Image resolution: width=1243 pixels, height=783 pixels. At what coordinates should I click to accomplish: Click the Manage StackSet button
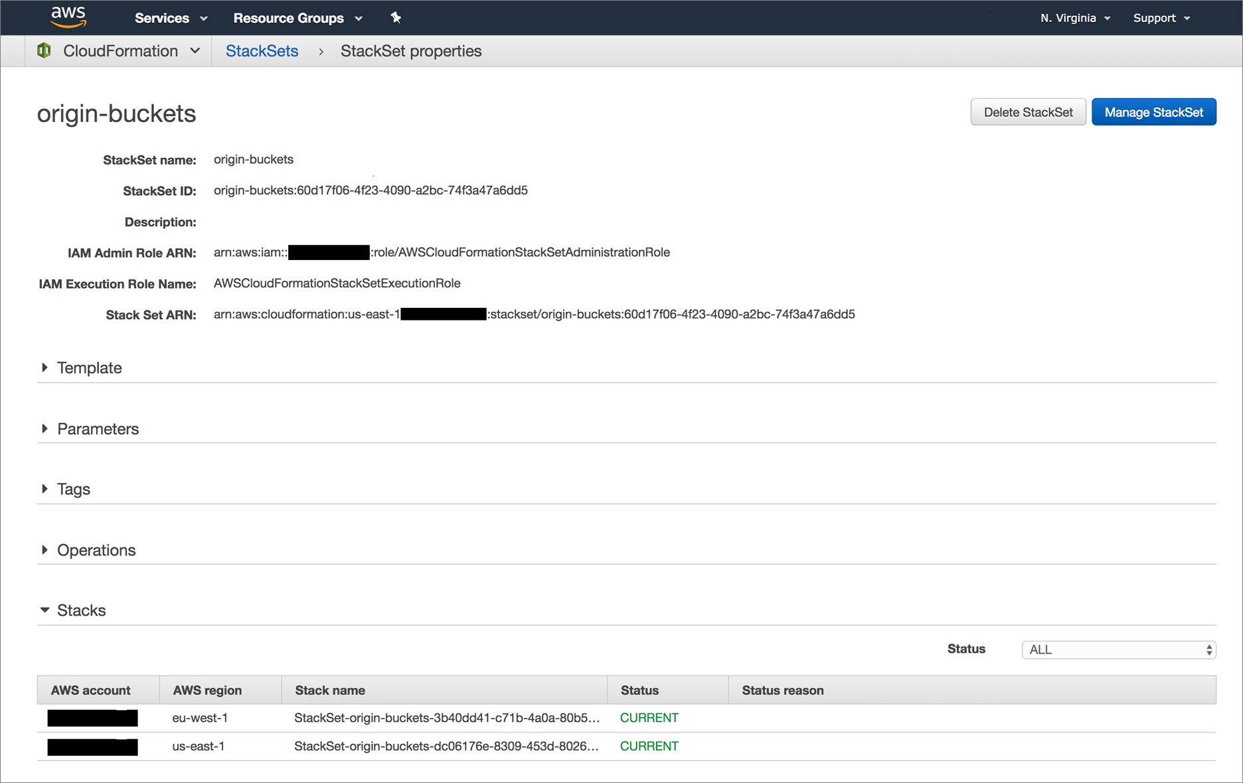[1153, 112]
